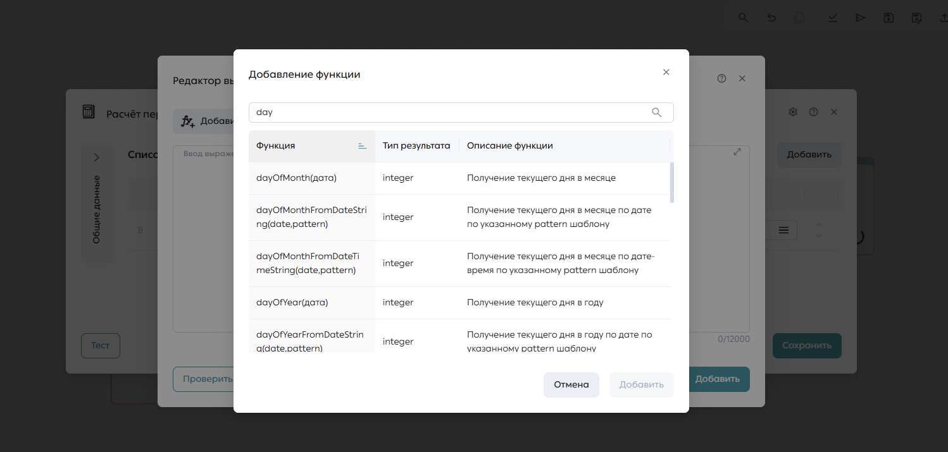This screenshot has width=948, height=452.
Task: Click the save-as floppy with pencil icon in the top toolbar
Action: tap(916, 18)
